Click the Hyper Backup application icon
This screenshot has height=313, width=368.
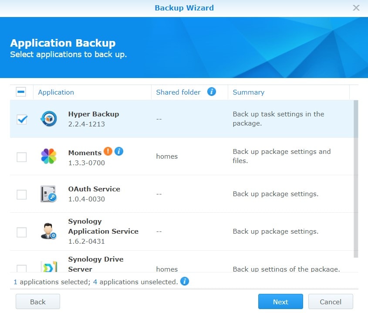pyautogui.click(x=49, y=119)
